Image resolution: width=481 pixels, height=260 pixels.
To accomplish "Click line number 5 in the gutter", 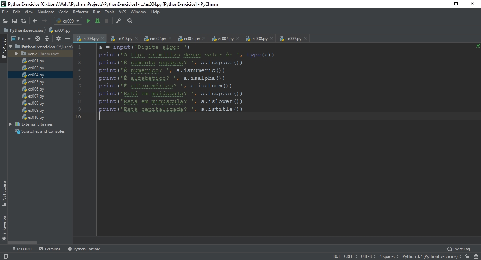I will pyautogui.click(x=79, y=78).
